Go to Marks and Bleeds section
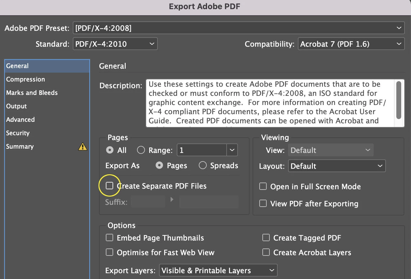Viewport: 411px width, 279px height. [x=47, y=93]
